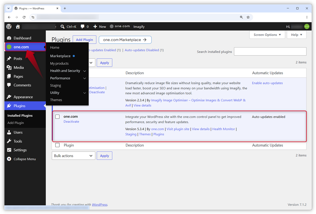
Task: Open the Ctrl+K search icon
Action: (x=62, y=27)
